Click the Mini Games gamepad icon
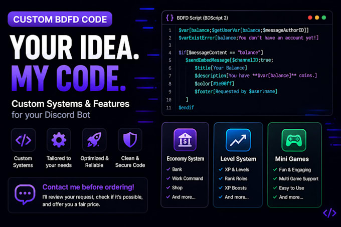 click(294, 140)
